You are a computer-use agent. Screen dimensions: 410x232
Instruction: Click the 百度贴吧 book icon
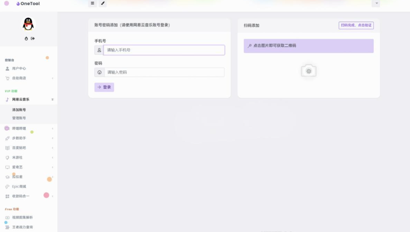8,148
